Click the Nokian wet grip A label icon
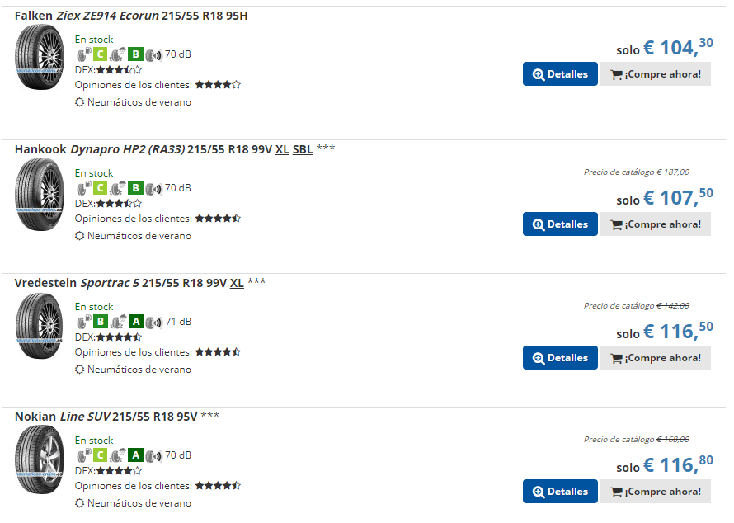This screenshot has height=523, width=734. pos(135,455)
